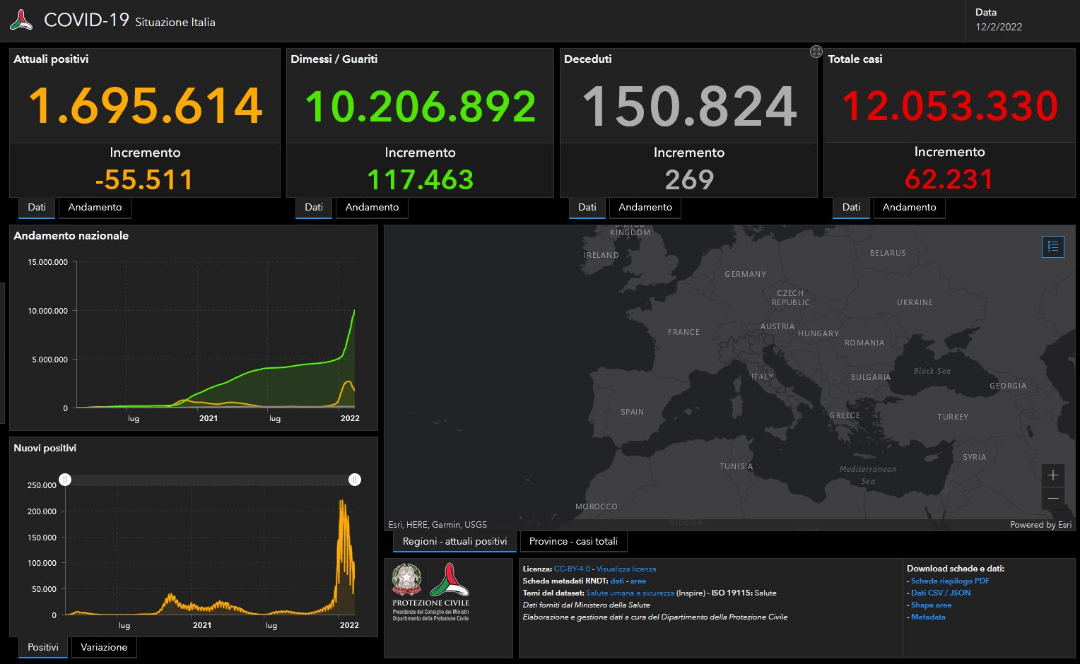Click the Protezione Civile logo in header
1080x664 pixels.
coord(21,20)
